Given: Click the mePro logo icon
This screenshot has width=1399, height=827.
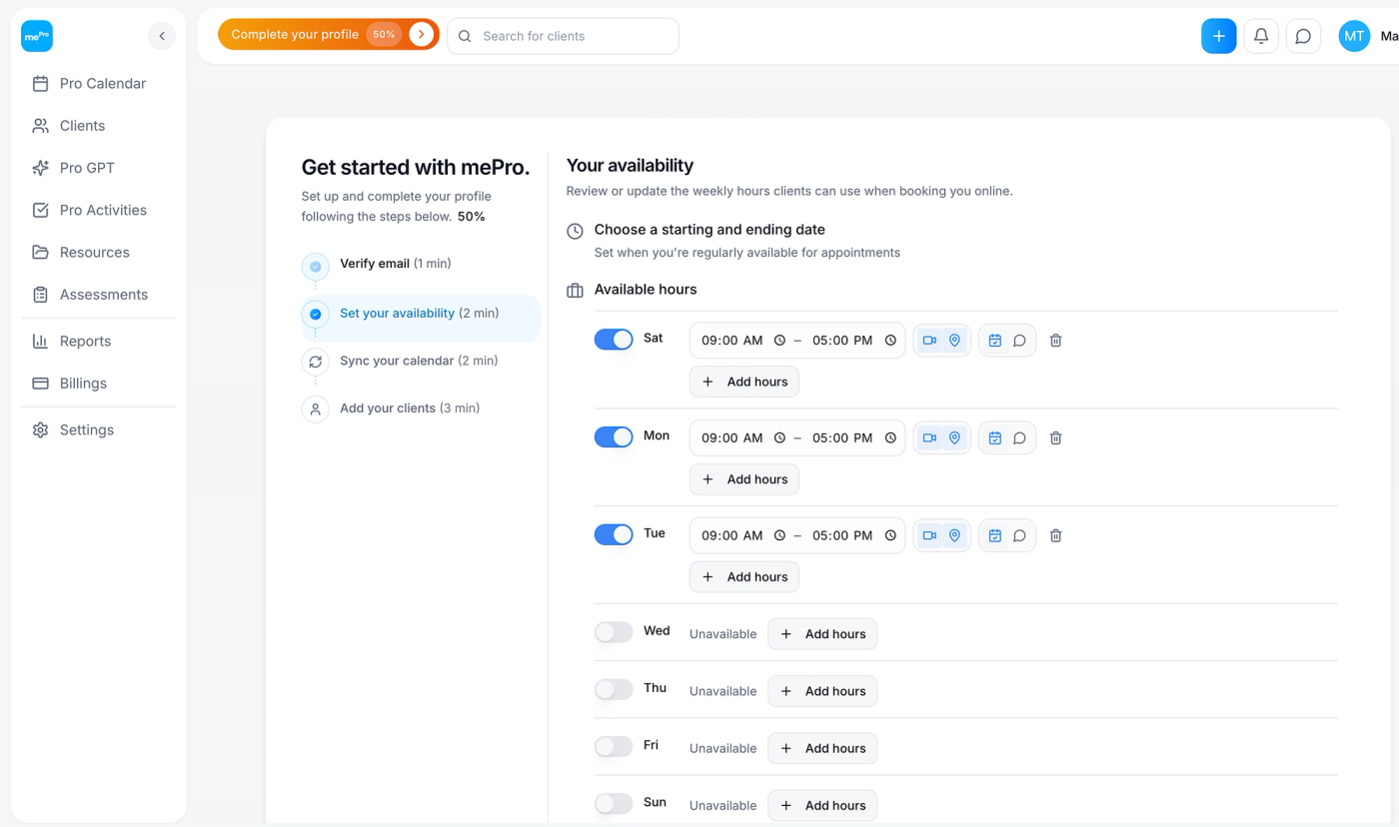Looking at the screenshot, I should coord(37,36).
